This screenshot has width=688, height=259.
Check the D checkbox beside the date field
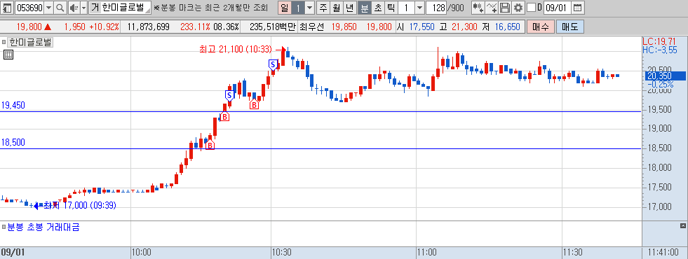[531, 8]
